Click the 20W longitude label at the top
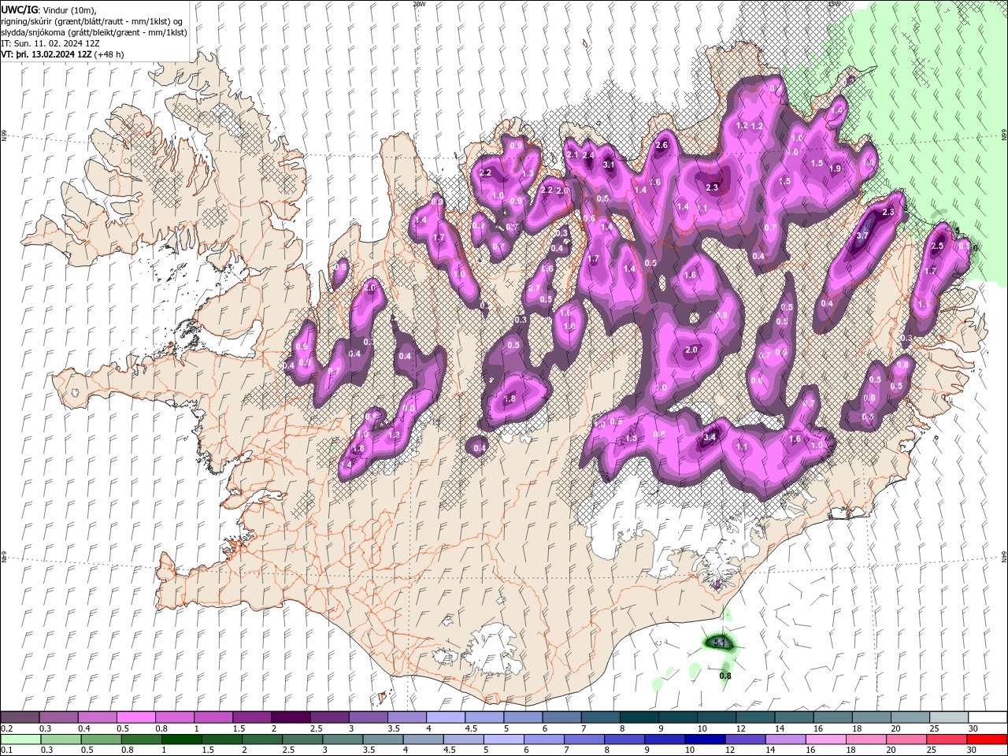 pyautogui.click(x=419, y=4)
